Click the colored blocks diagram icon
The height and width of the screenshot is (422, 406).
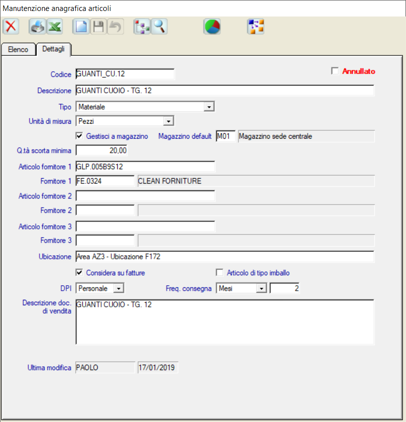(x=255, y=26)
